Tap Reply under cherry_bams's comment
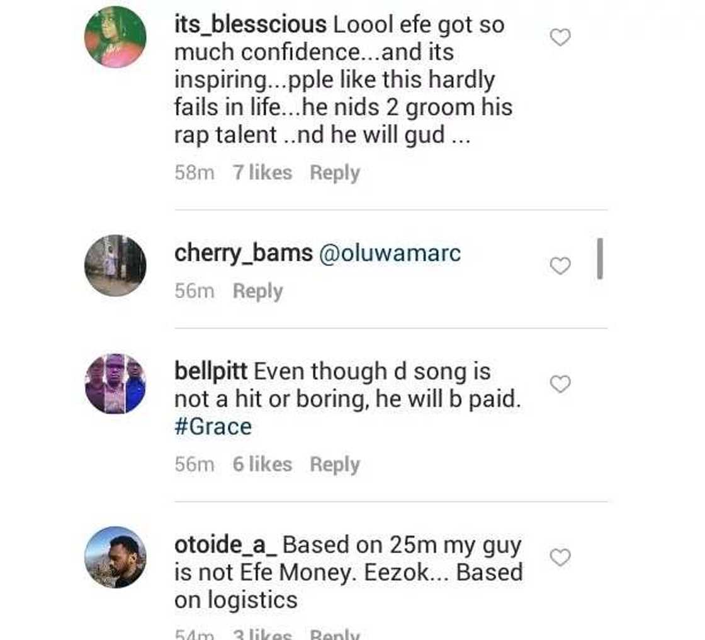This screenshot has height=640, width=705. (257, 290)
